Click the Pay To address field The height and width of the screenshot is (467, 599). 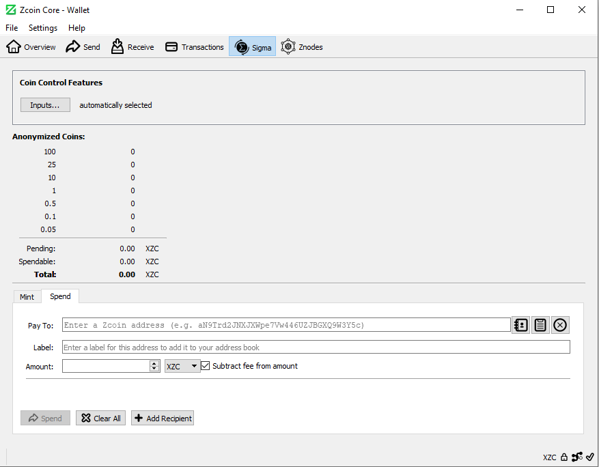(x=286, y=325)
